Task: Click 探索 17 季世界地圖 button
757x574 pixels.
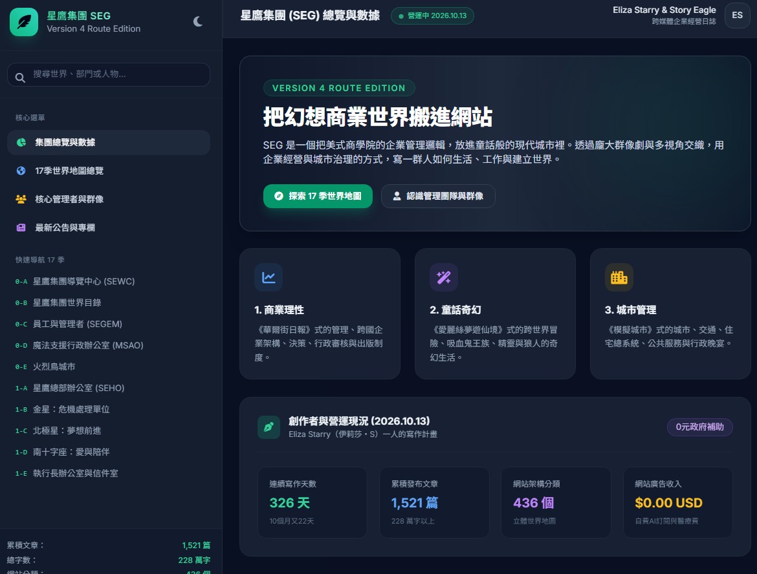Action: point(318,197)
